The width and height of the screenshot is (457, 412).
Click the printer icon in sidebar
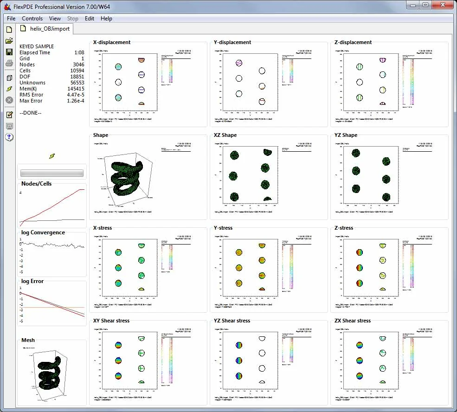click(9, 63)
